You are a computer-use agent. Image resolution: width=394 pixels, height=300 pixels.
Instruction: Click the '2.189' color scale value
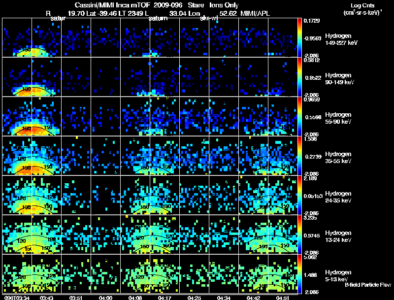[310, 178]
